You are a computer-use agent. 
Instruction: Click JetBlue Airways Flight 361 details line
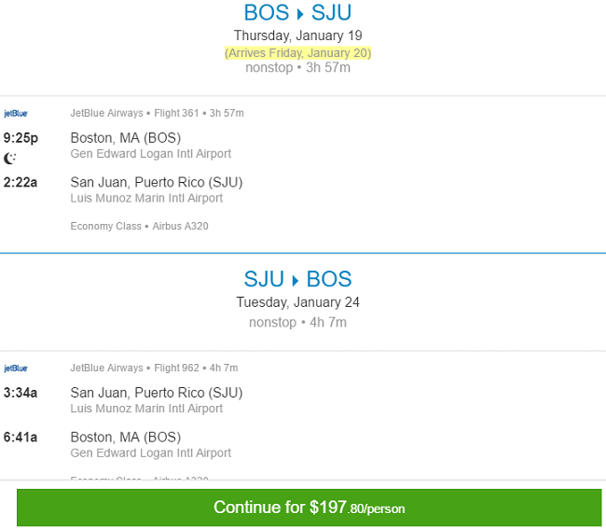tap(157, 113)
